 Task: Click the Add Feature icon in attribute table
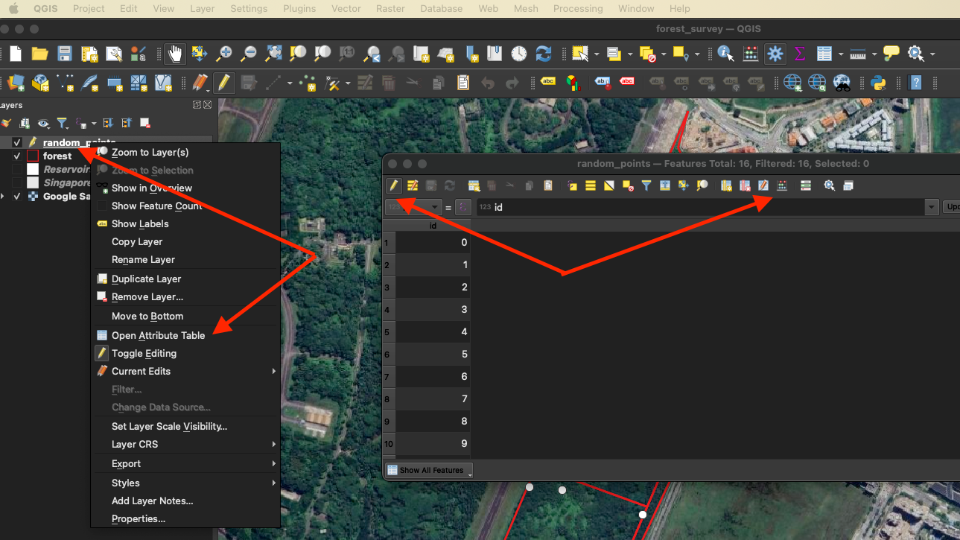[474, 185]
